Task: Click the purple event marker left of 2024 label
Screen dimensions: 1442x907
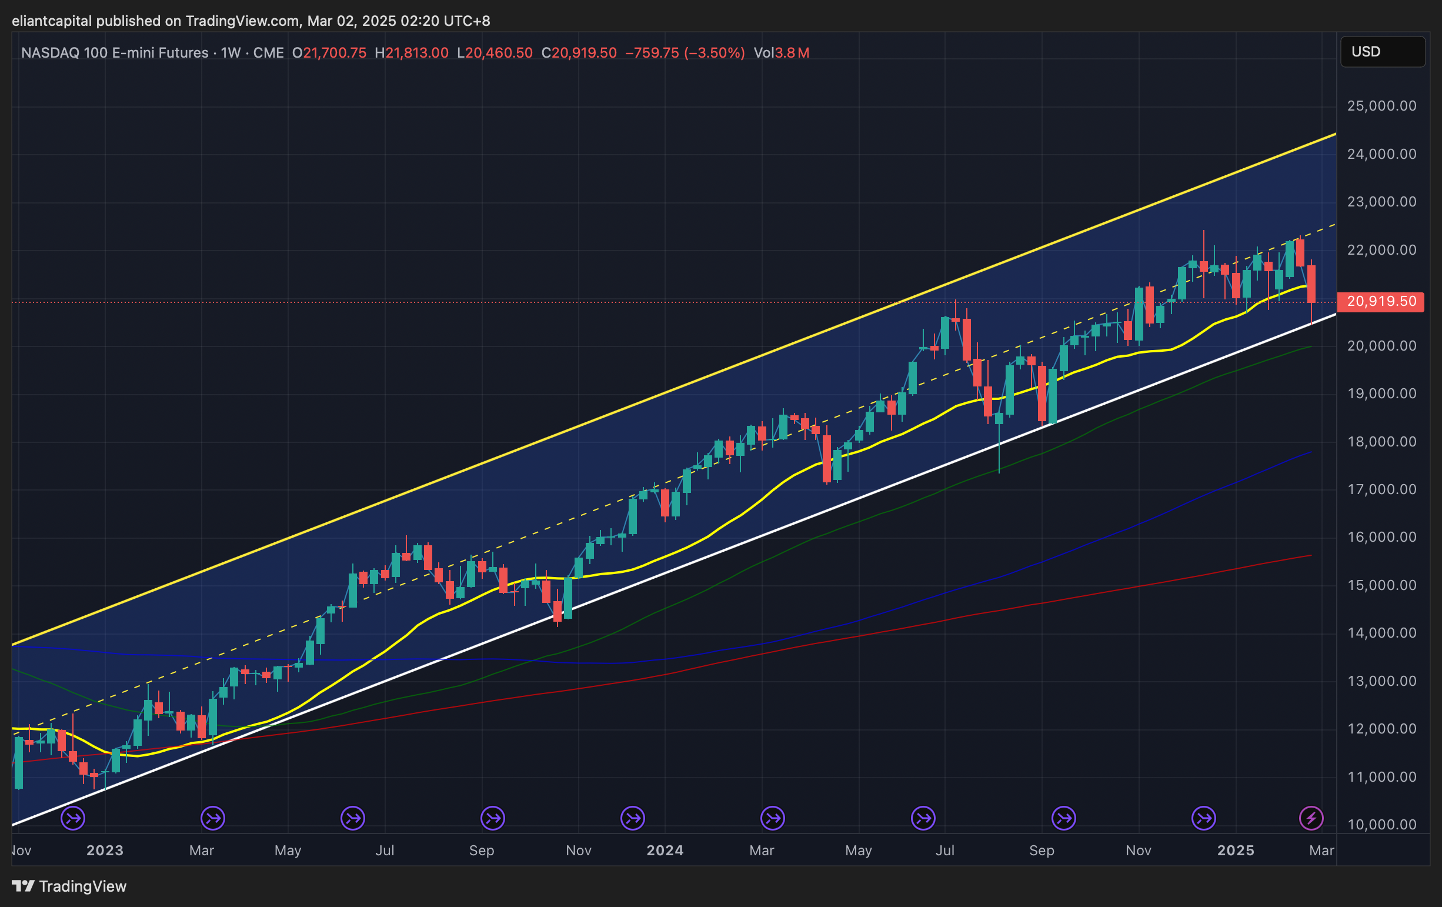Action: (633, 818)
